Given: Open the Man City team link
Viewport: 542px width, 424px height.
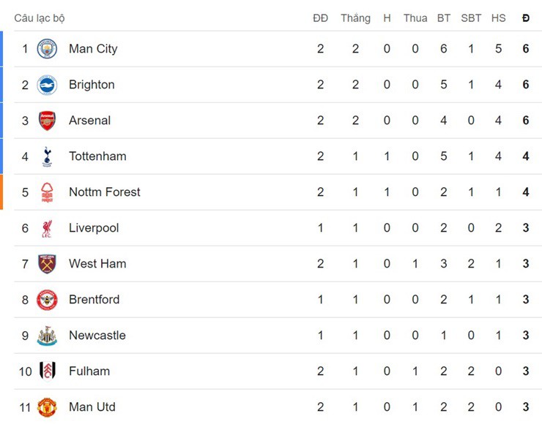Looking at the screenshot, I should coord(93,49).
